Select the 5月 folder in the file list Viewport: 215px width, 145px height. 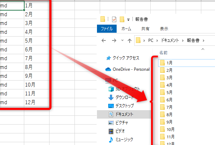click(x=169, y=92)
